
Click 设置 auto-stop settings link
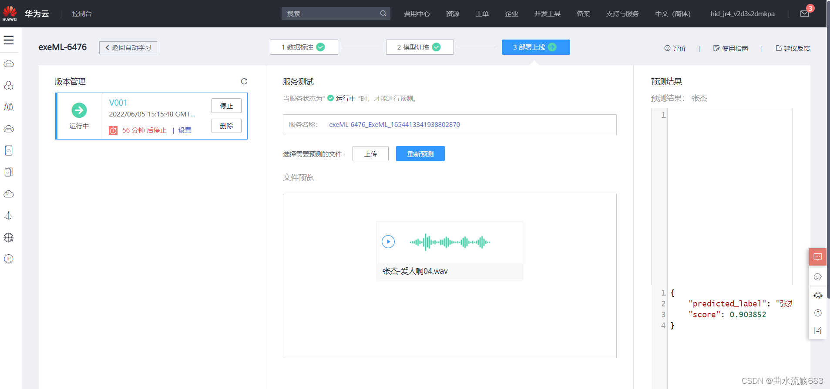coord(185,130)
